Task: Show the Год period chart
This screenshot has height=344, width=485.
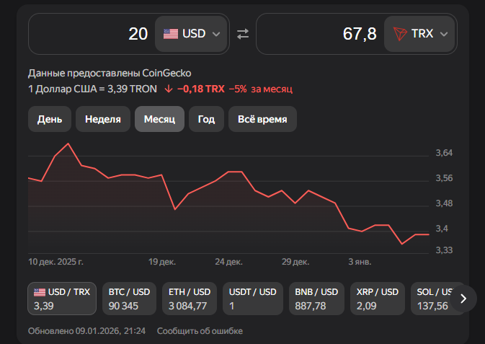Action: pos(206,119)
